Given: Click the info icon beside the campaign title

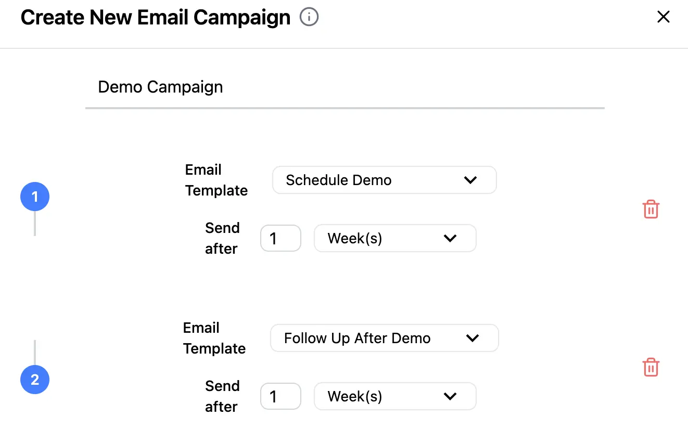Looking at the screenshot, I should pyautogui.click(x=309, y=17).
